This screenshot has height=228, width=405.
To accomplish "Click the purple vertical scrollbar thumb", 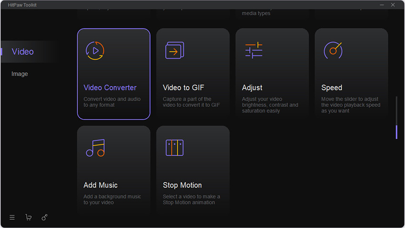I will point(396,132).
